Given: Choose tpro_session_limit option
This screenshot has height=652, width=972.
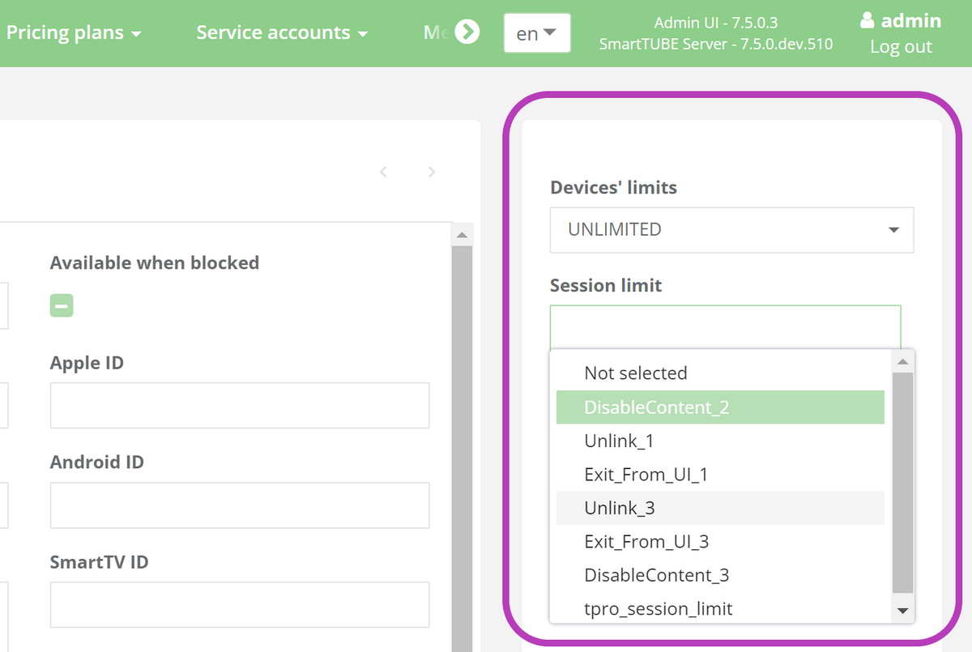Looking at the screenshot, I should 720,608.
